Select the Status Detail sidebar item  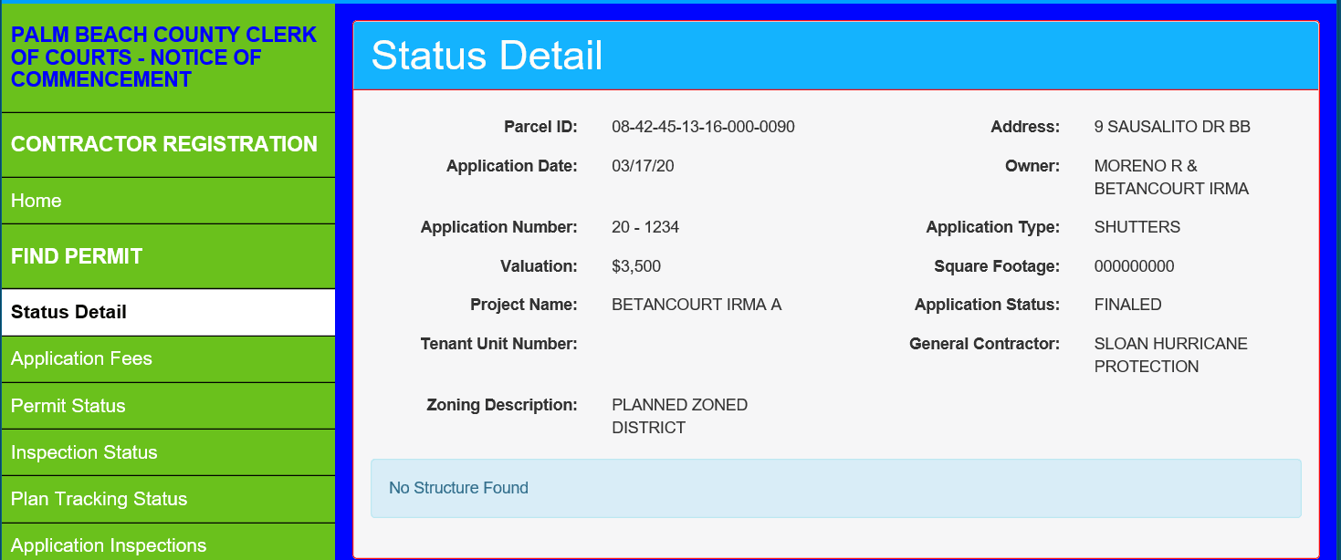pos(69,312)
